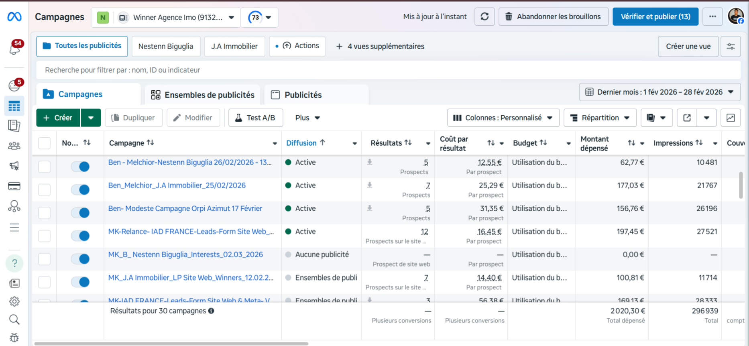
Task: Click the refresh data icon
Action: pos(484,16)
